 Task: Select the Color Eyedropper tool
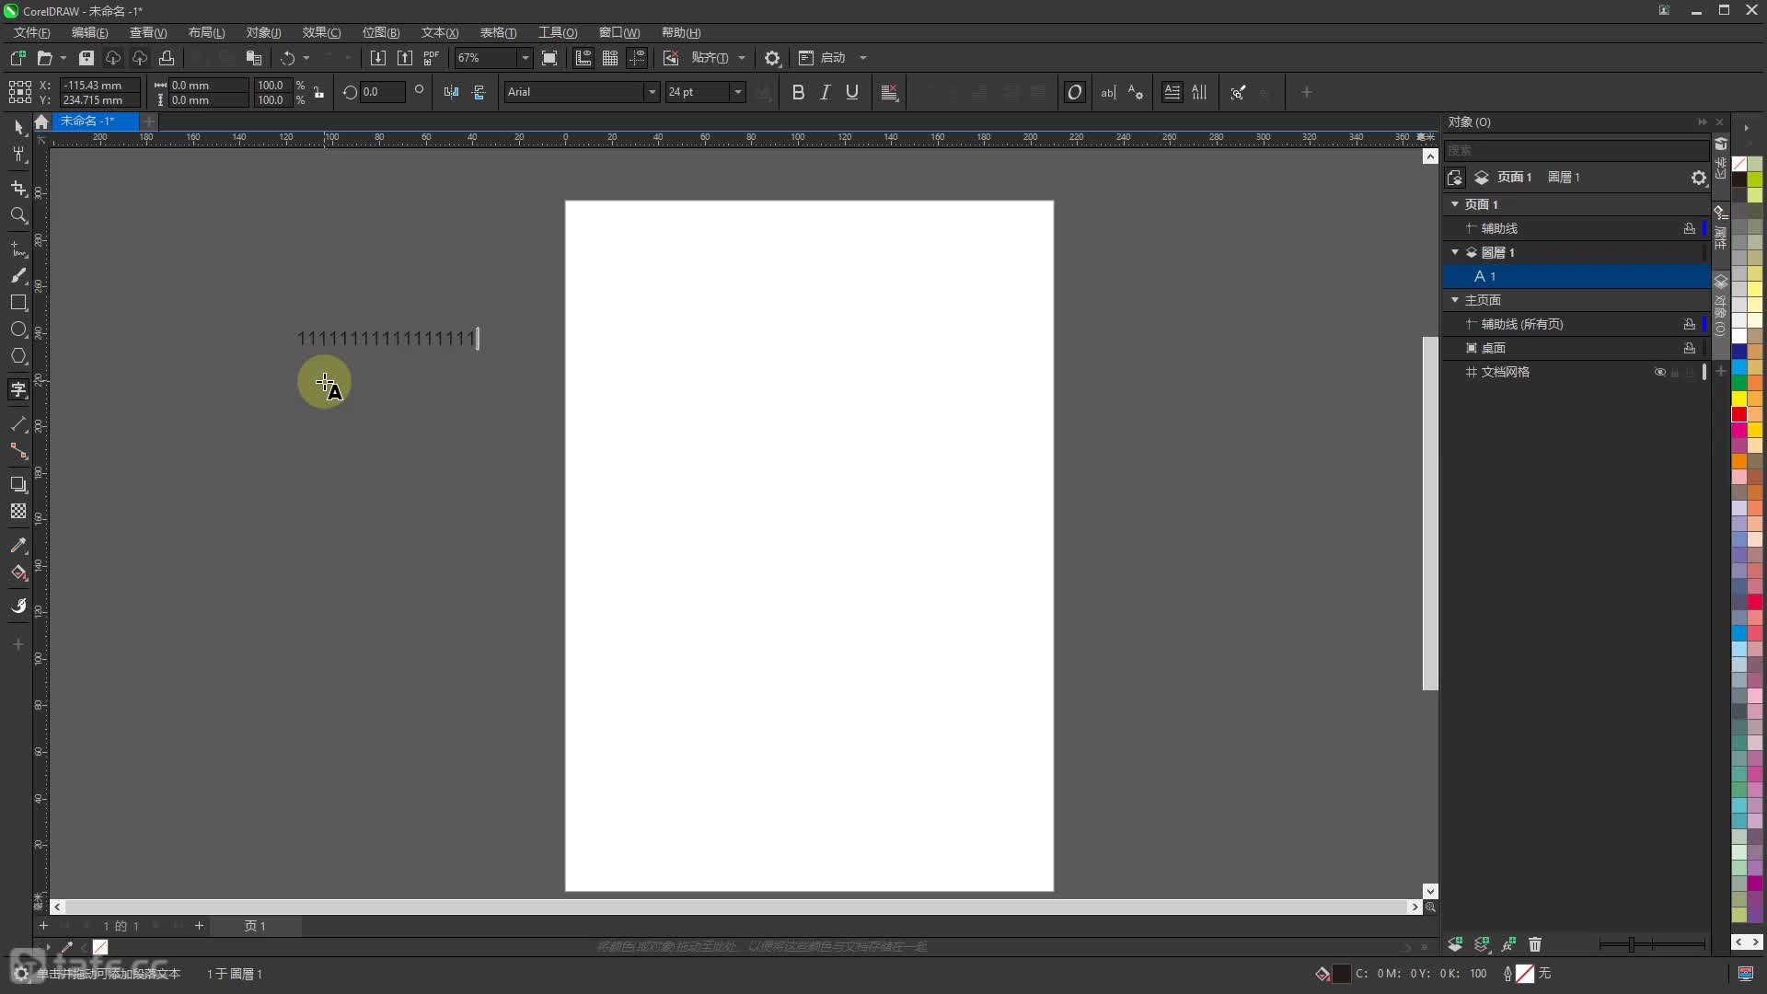tap(18, 546)
